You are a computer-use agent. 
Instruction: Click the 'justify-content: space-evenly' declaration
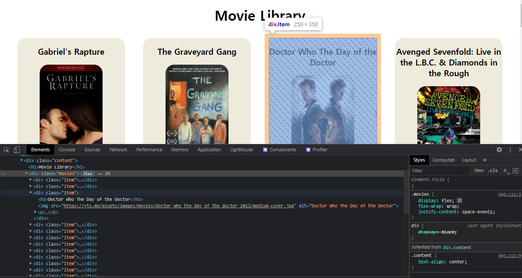point(456,212)
